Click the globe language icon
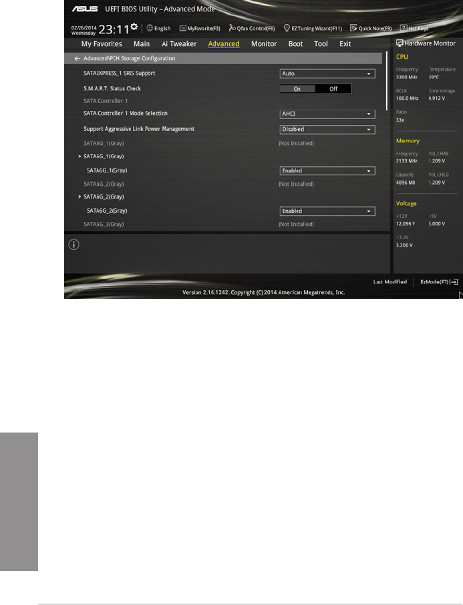The height and width of the screenshot is (605, 463). point(150,28)
